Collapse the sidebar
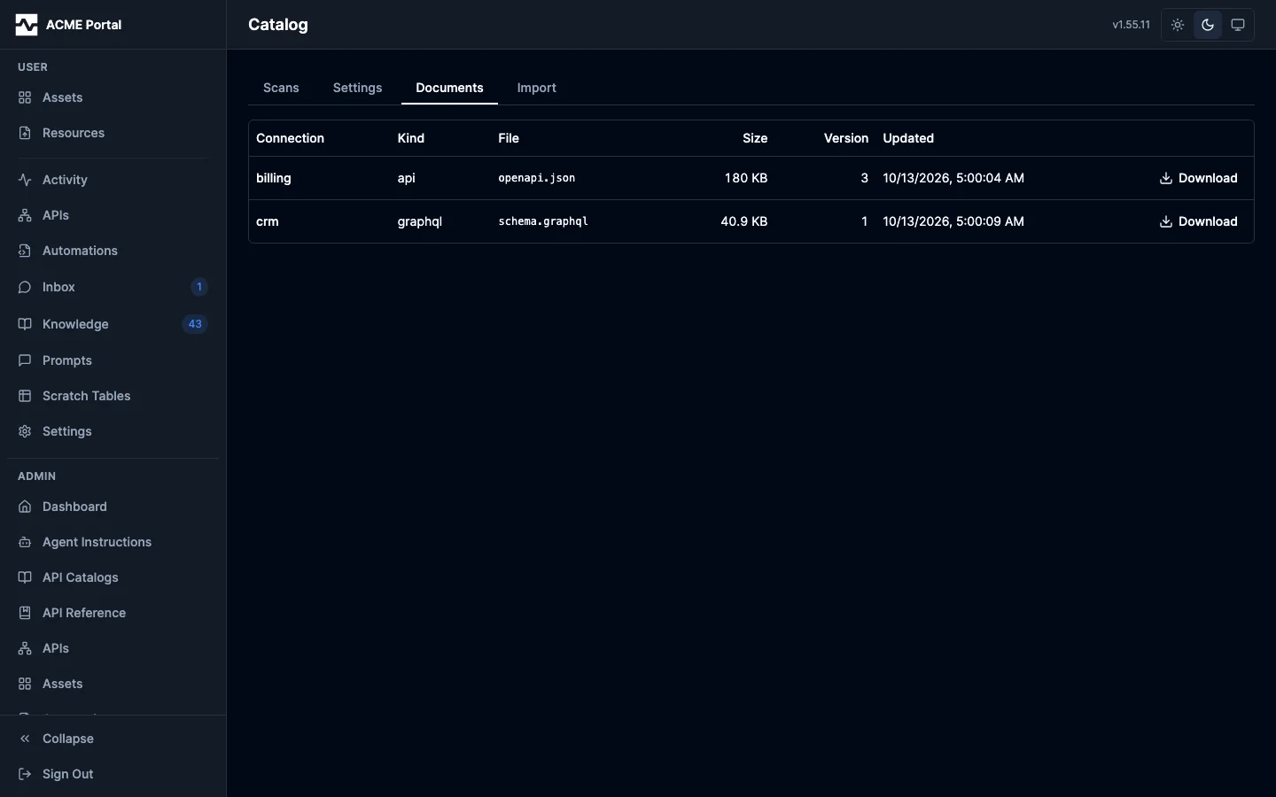This screenshot has width=1276, height=797. (x=113, y=739)
